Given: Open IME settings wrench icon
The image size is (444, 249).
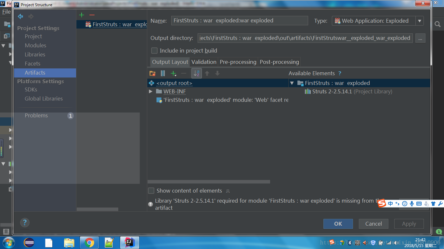Looking at the screenshot, I should [440, 204].
